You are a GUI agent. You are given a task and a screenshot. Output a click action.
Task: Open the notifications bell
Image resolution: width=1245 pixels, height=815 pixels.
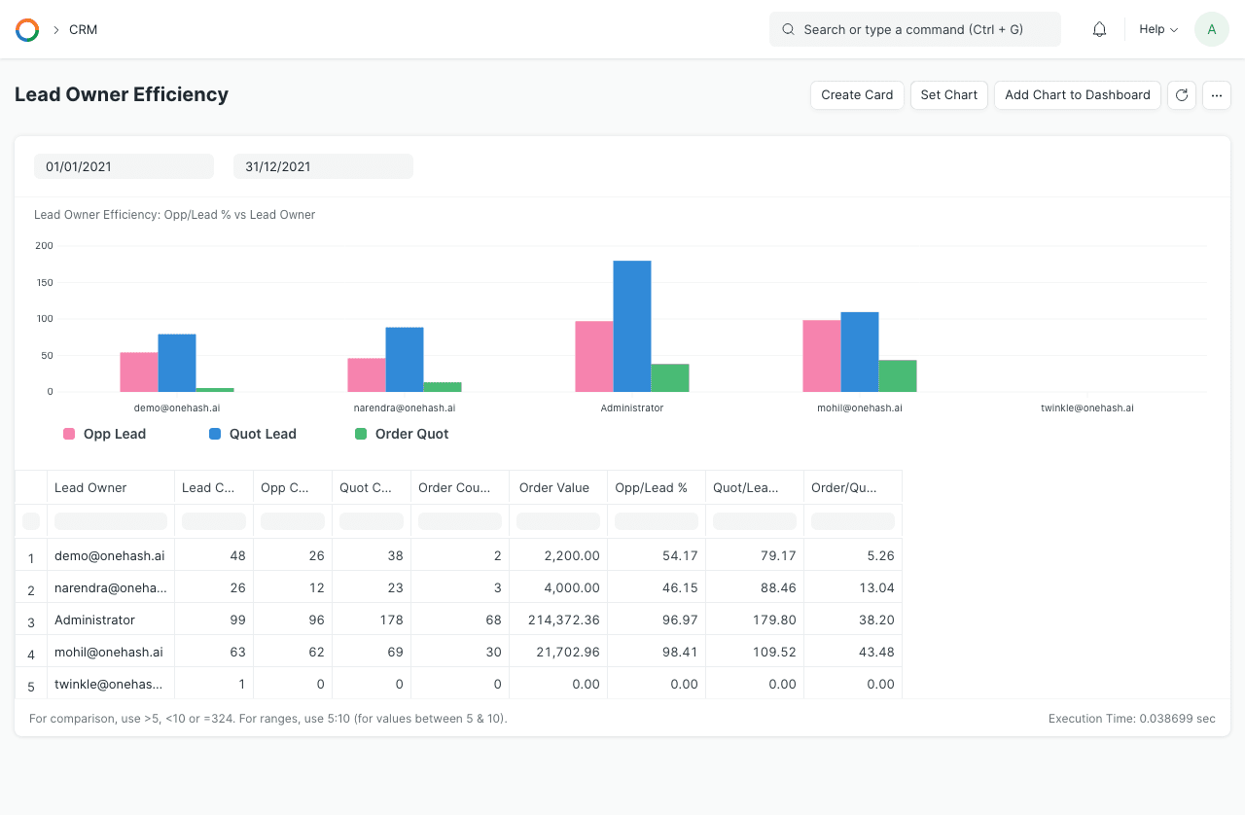tap(1099, 30)
